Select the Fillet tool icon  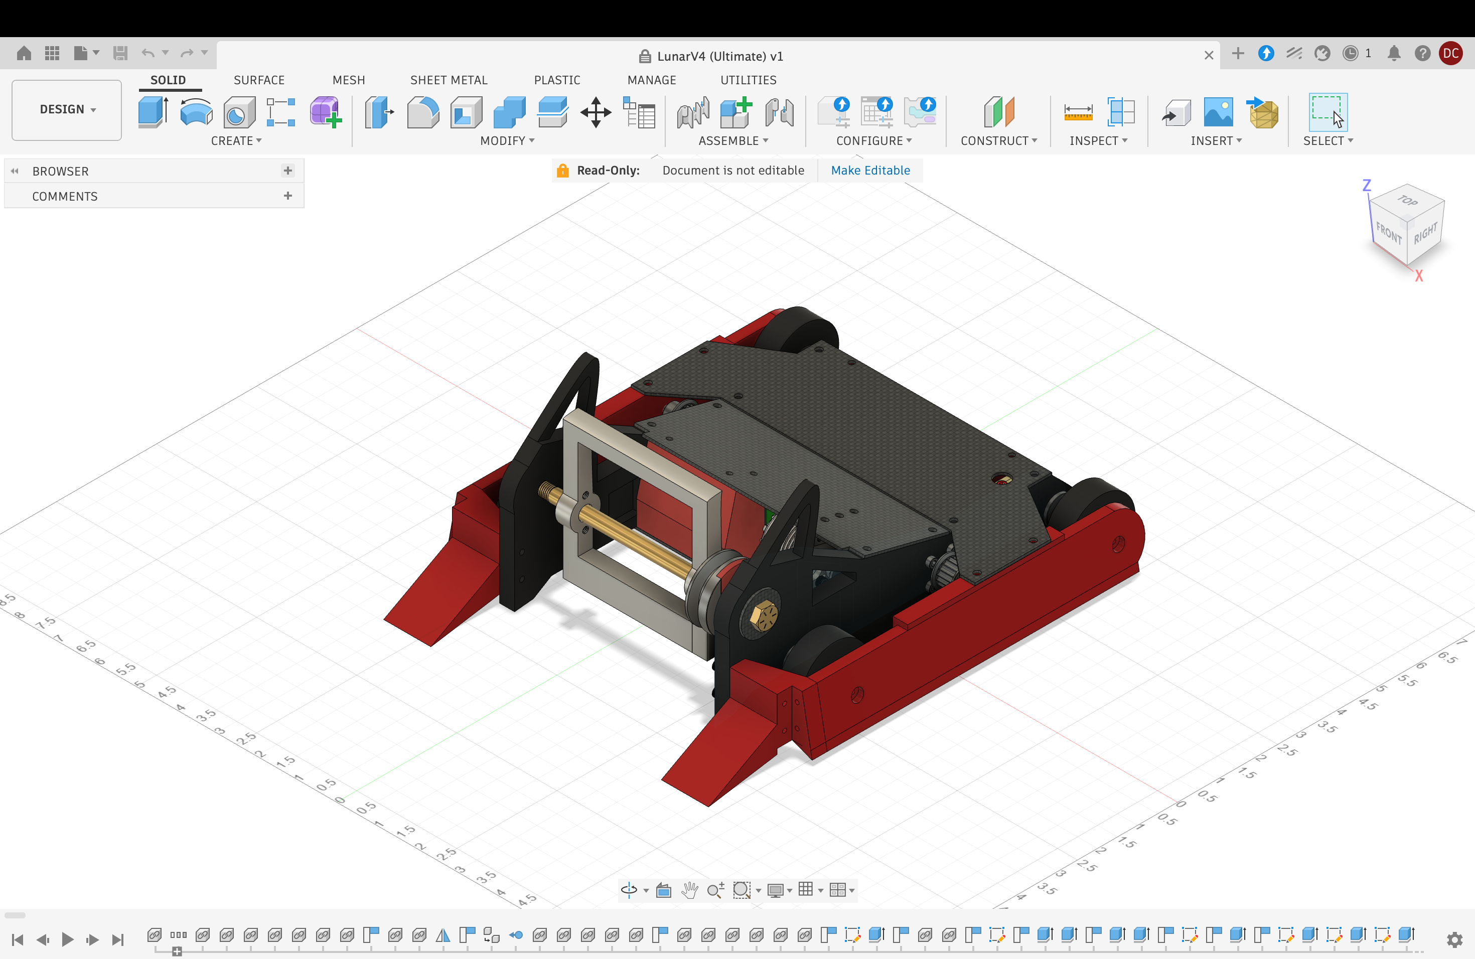tap(423, 112)
